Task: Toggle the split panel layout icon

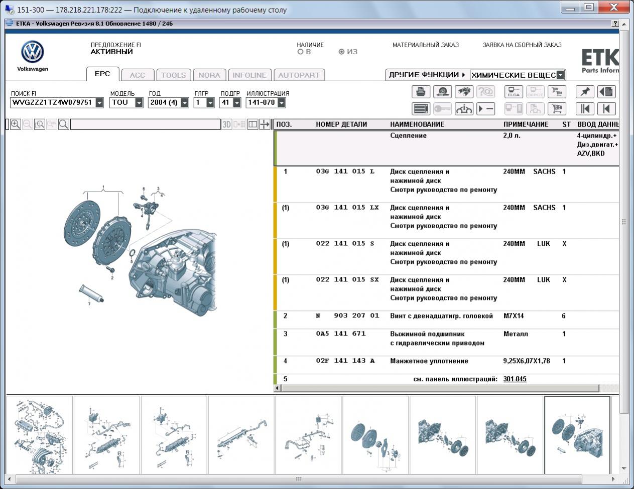Action: [252, 124]
